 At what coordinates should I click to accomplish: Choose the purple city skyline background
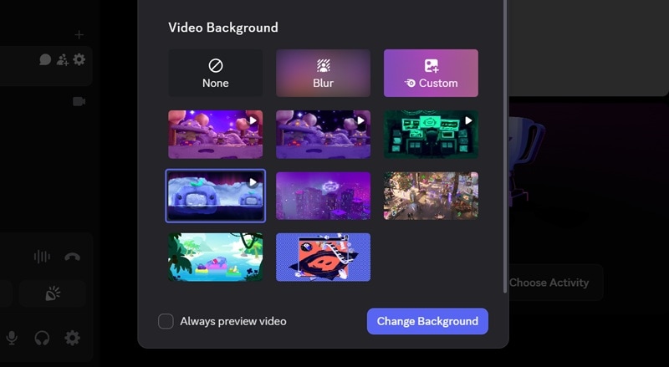[x=323, y=196]
